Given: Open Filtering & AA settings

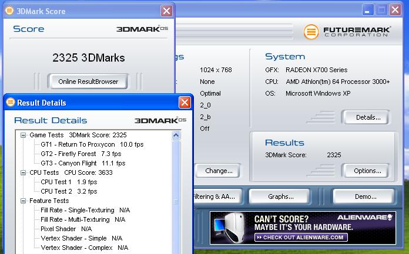Looking at the screenshot, I should pyautogui.click(x=216, y=197).
